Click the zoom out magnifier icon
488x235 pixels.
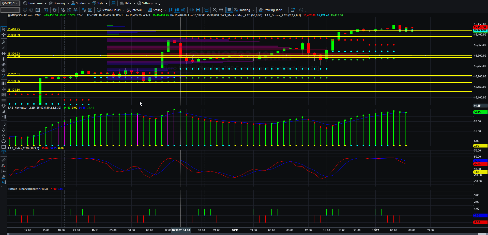click(x=221, y=10)
